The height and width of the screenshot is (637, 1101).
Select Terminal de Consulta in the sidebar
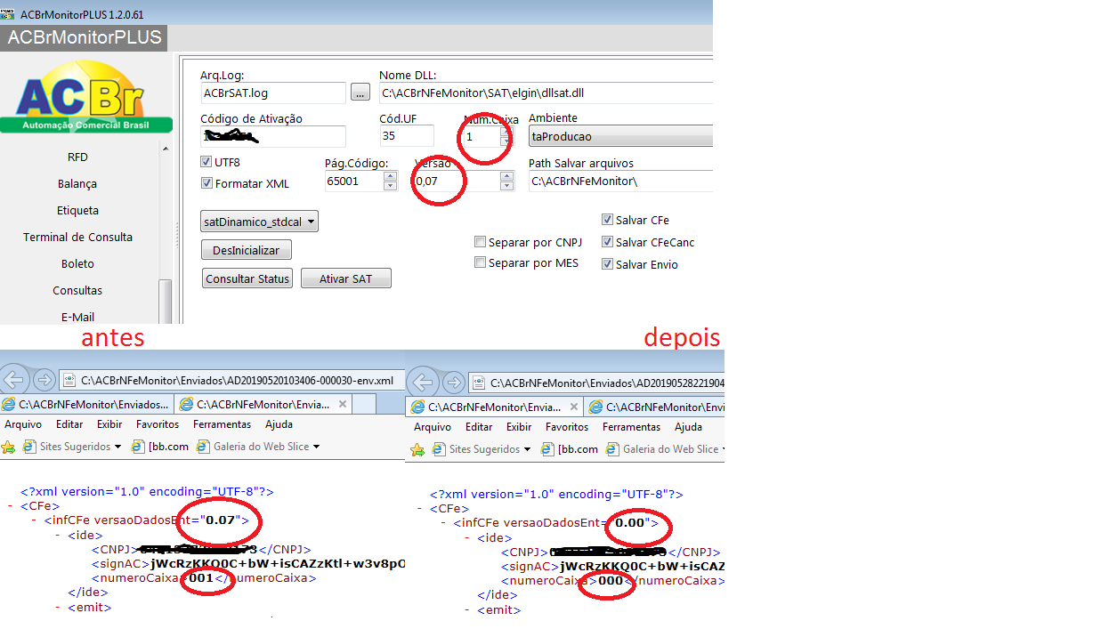[78, 238]
